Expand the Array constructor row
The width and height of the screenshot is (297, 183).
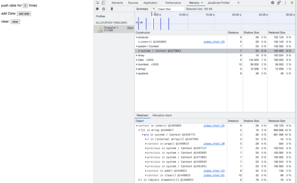[x=137, y=55]
